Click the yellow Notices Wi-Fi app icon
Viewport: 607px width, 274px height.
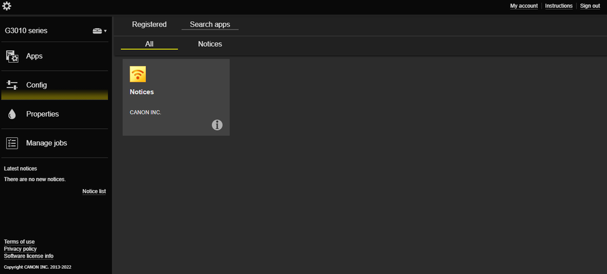138,74
